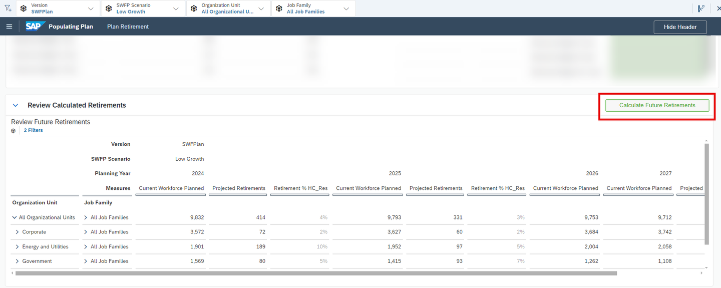Click the cell with value 3,627
Screen dimensions: 721x288
point(367,232)
